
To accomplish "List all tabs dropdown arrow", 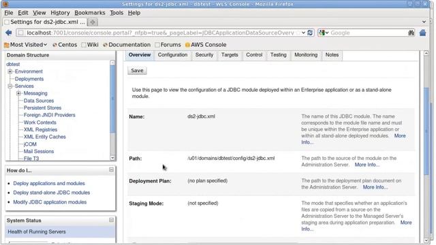I will coord(424,22).
